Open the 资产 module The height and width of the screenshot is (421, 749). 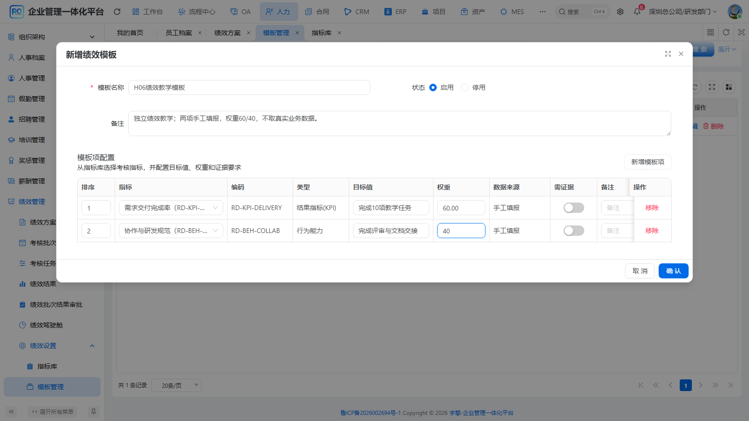[x=473, y=12]
